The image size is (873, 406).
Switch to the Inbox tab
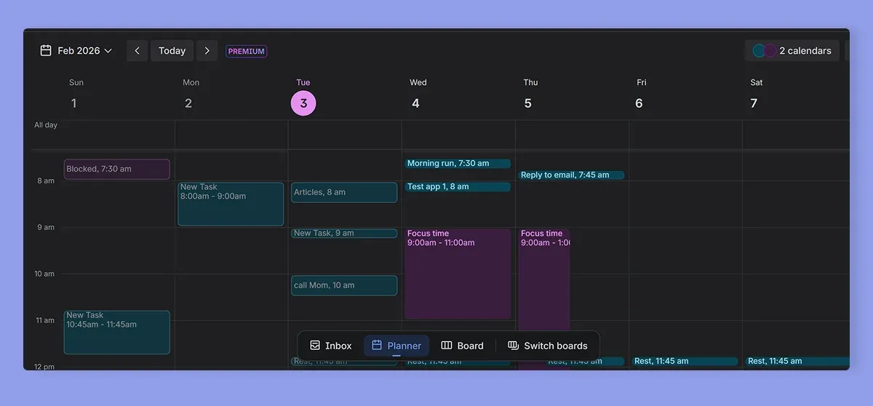331,346
